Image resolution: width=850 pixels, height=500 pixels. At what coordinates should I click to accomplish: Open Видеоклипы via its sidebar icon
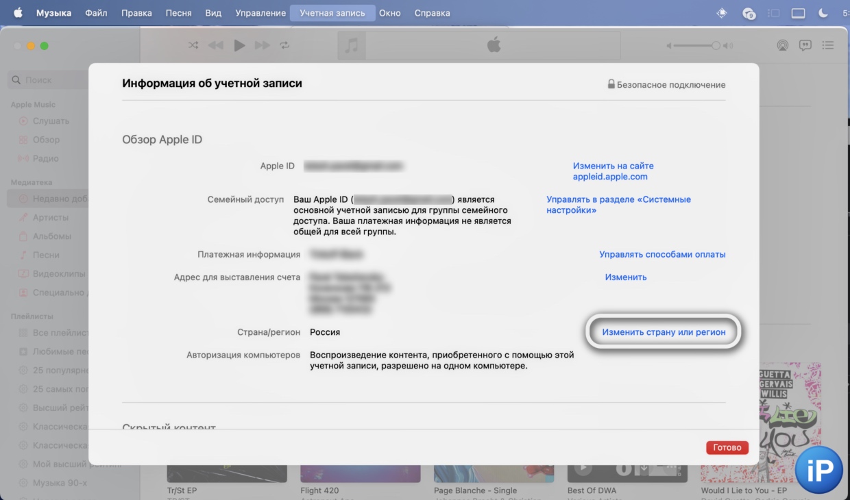[x=23, y=274]
